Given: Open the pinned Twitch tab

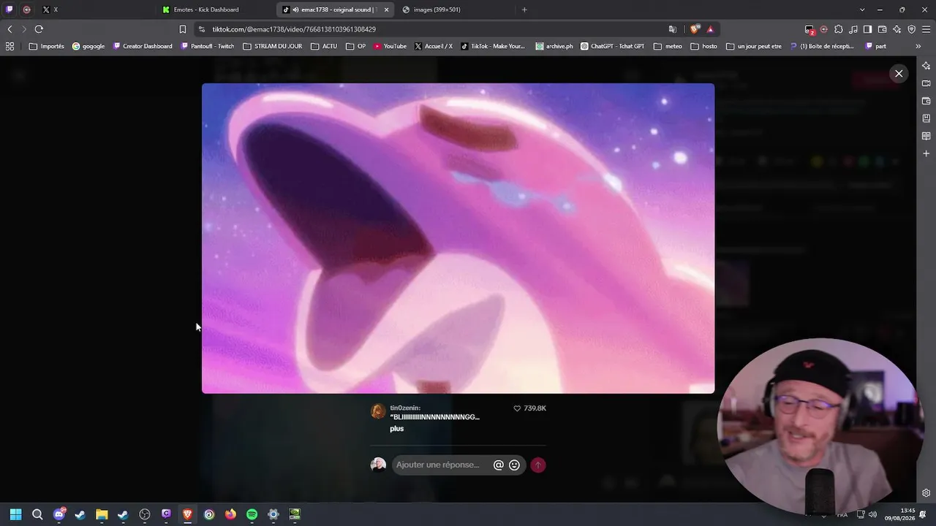Looking at the screenshot, I should (x=10, y=9).
